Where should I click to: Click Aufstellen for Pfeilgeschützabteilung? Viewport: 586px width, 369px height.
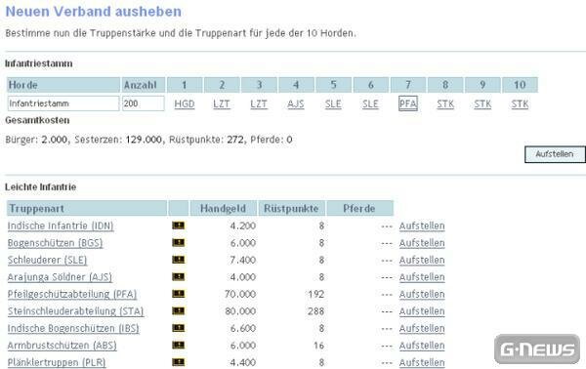422,294
